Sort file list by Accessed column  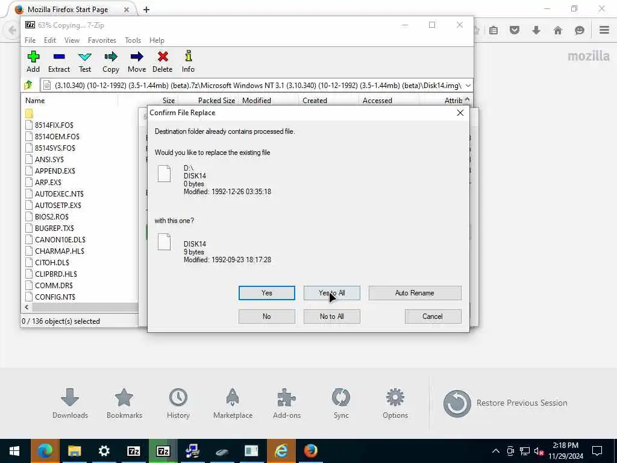[377, 101]
